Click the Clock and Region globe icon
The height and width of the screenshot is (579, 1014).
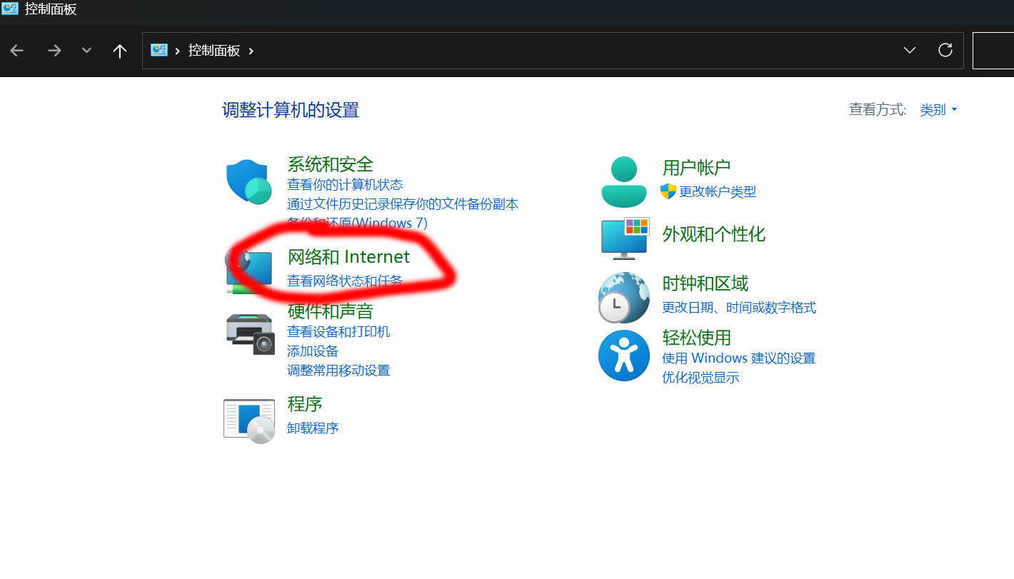pos(623,298)
